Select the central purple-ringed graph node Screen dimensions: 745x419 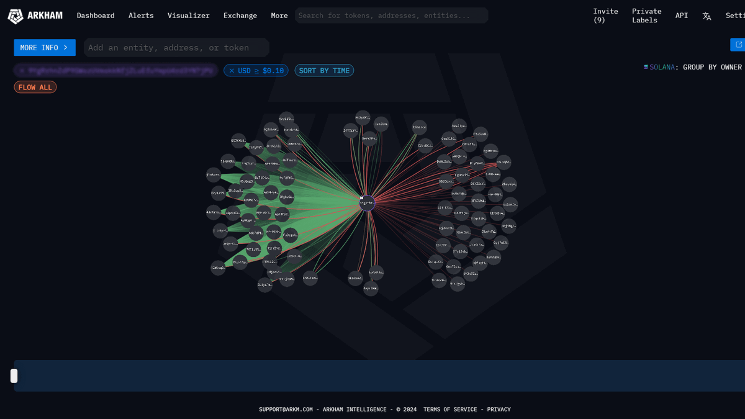(x=368, y=203)
